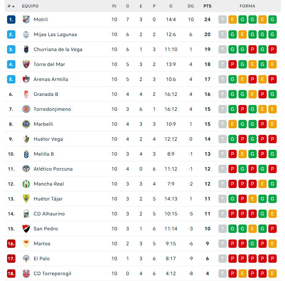Click the EQUIPO column header
The width and height of the screenshot is (285, 281).
tap(30, 6)
